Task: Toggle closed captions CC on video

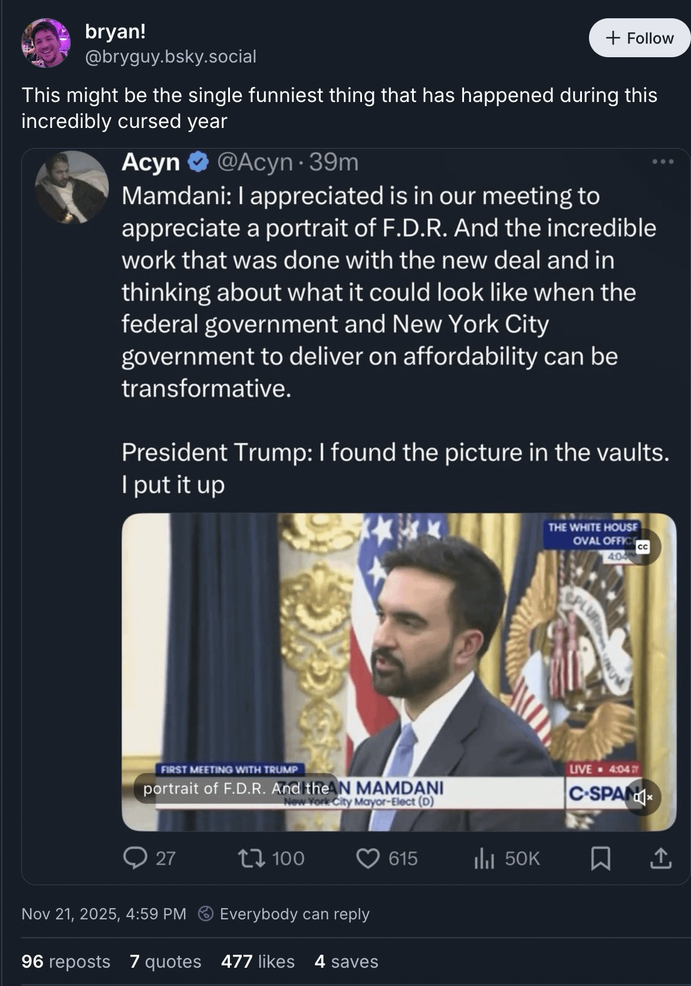Action: (x=643, y=547)
